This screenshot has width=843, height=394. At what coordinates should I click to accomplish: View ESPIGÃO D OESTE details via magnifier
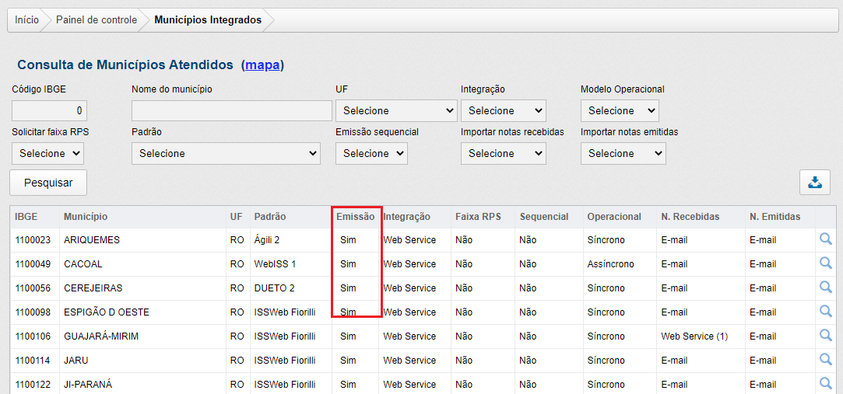click(x=825, y=312)
